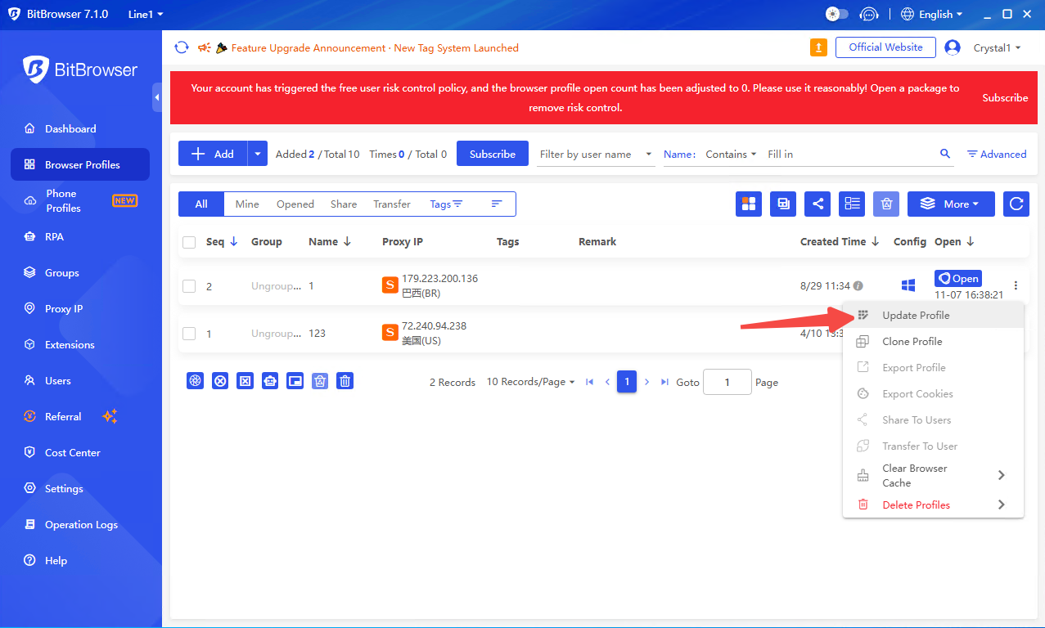Check the box for profile seq 1

point(189,334)
